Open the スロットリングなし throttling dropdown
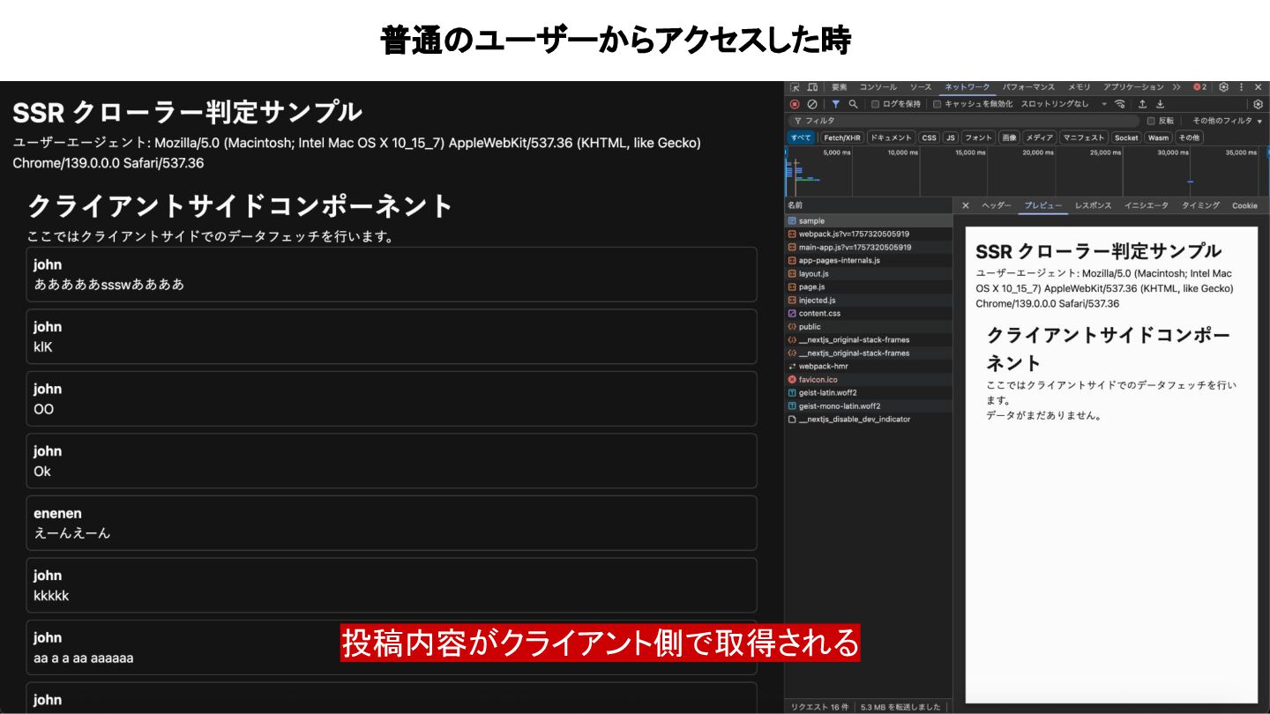 tap(1063, 104)
